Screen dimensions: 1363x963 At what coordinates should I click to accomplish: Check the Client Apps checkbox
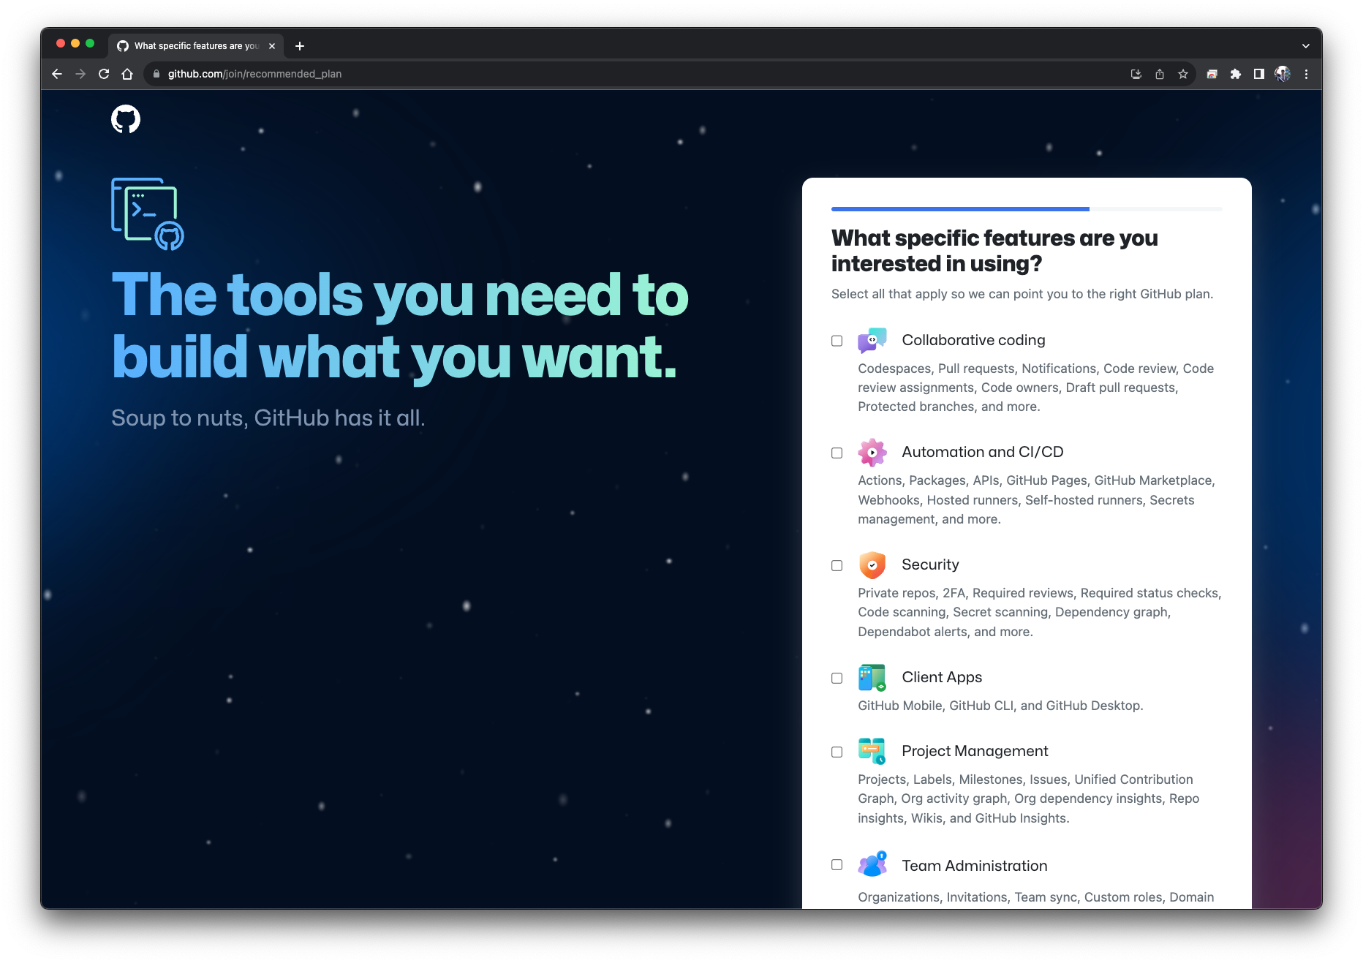tap(837, 679)
